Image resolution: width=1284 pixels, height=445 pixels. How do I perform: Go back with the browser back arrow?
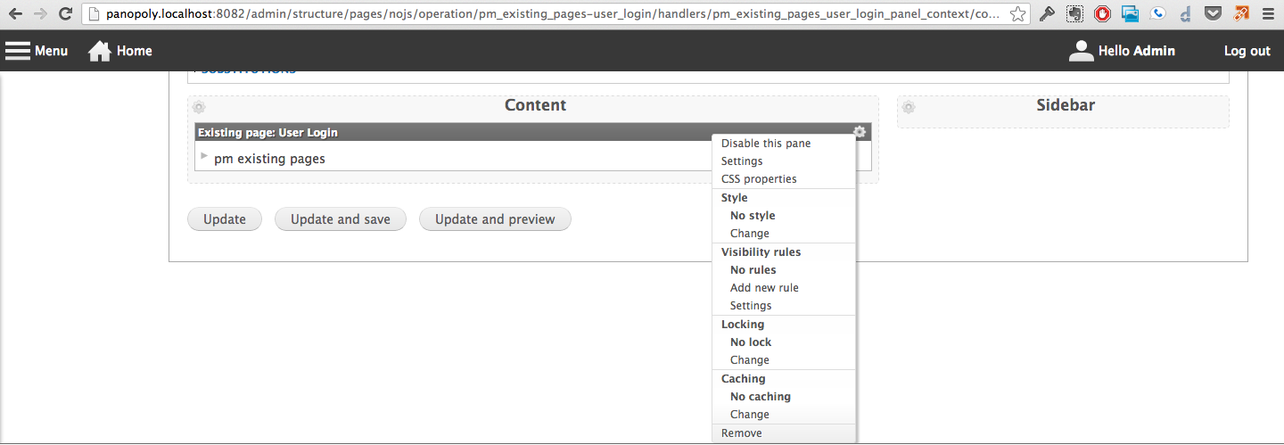(15, 14)
